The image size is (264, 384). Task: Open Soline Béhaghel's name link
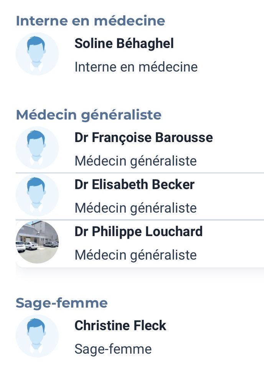[124, 43]
